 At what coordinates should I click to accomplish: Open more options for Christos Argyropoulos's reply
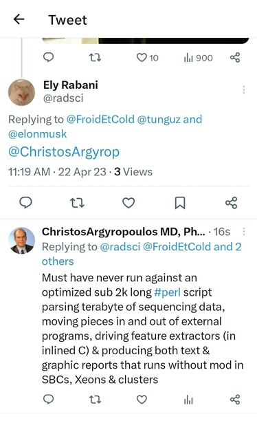(244, 232)
